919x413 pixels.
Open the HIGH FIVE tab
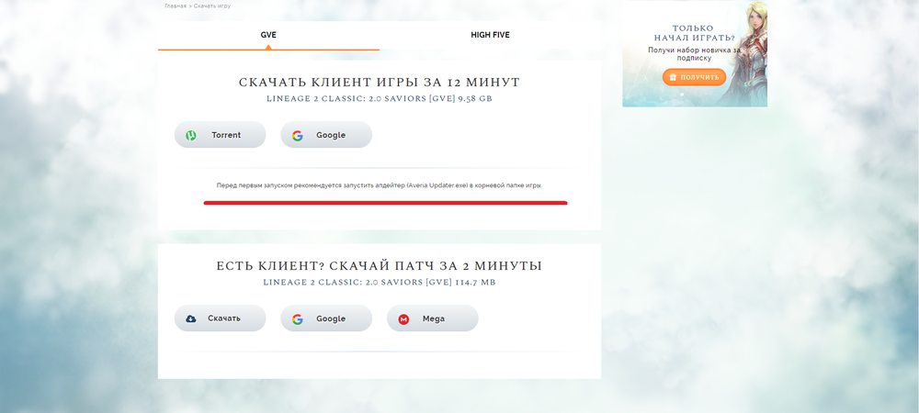tap(490, 35)
